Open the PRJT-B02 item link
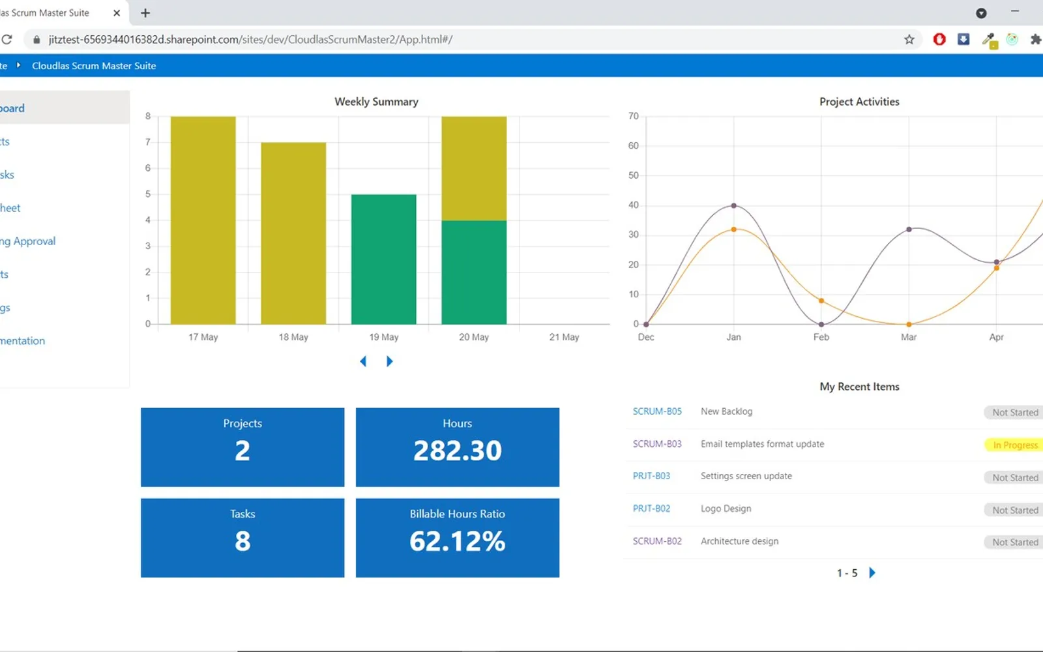 [x=651, y=509]
